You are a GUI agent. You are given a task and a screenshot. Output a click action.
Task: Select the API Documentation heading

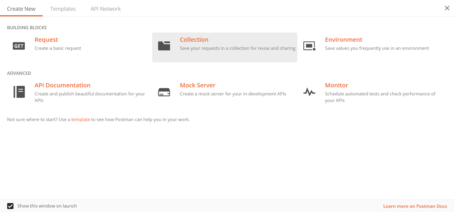click(62, 85)
